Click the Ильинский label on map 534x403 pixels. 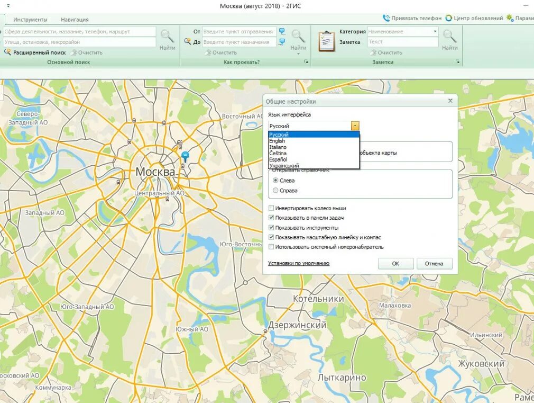click(486, 335)
